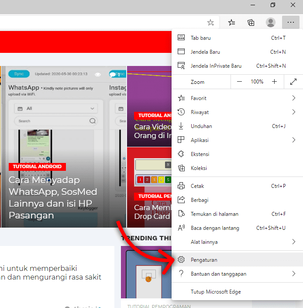Screen dimensions: 303x308
Task: Expand the Riwayat submenu arrow
Action: (x=294, y=112)
